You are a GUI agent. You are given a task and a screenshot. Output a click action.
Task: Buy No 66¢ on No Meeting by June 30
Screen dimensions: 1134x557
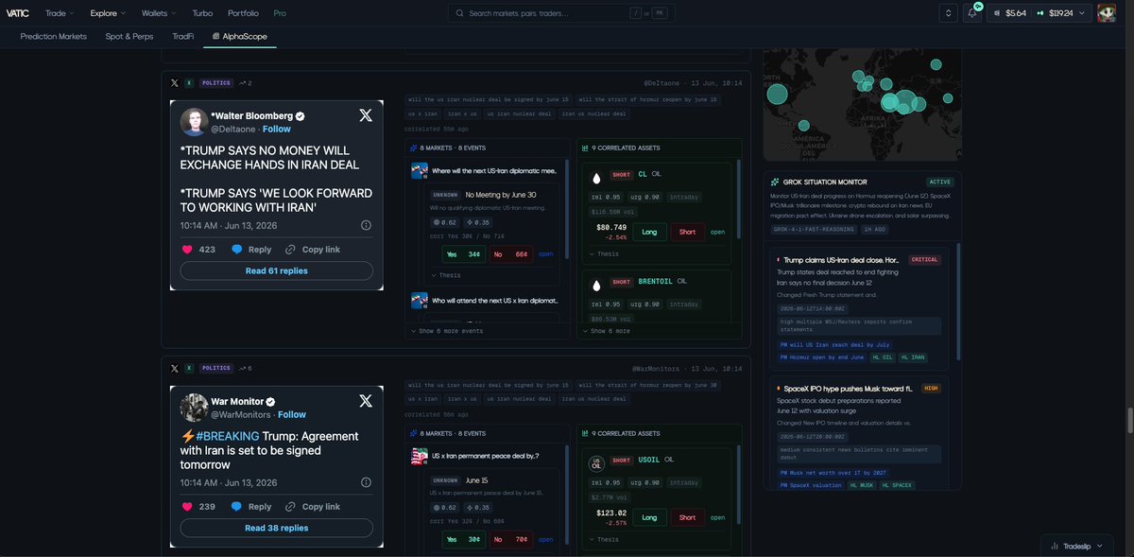click(x=511, y=254)
